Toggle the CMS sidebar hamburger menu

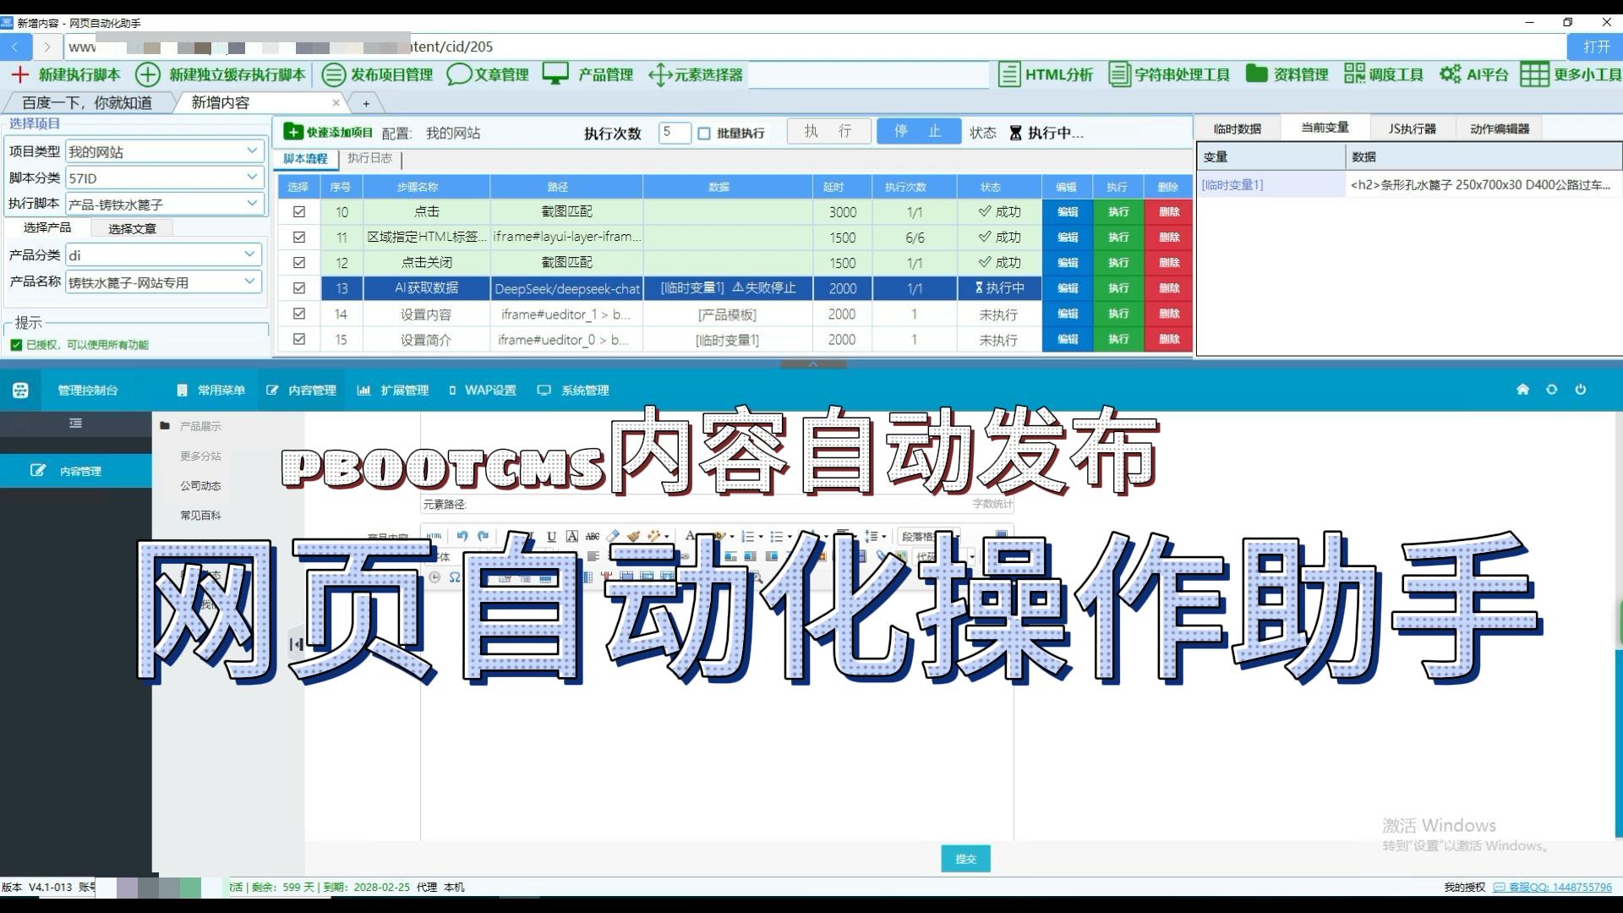tap(75, 423)
